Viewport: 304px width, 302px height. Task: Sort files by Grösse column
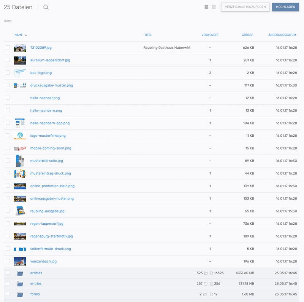(247, 35)
